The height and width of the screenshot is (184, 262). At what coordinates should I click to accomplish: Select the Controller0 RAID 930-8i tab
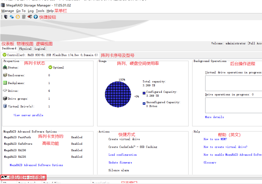coord(50,55)
